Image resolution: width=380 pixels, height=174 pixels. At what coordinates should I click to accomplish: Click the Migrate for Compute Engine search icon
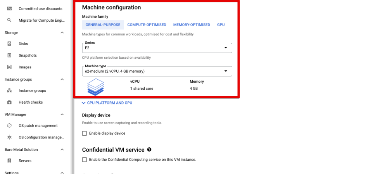[9, 20]
